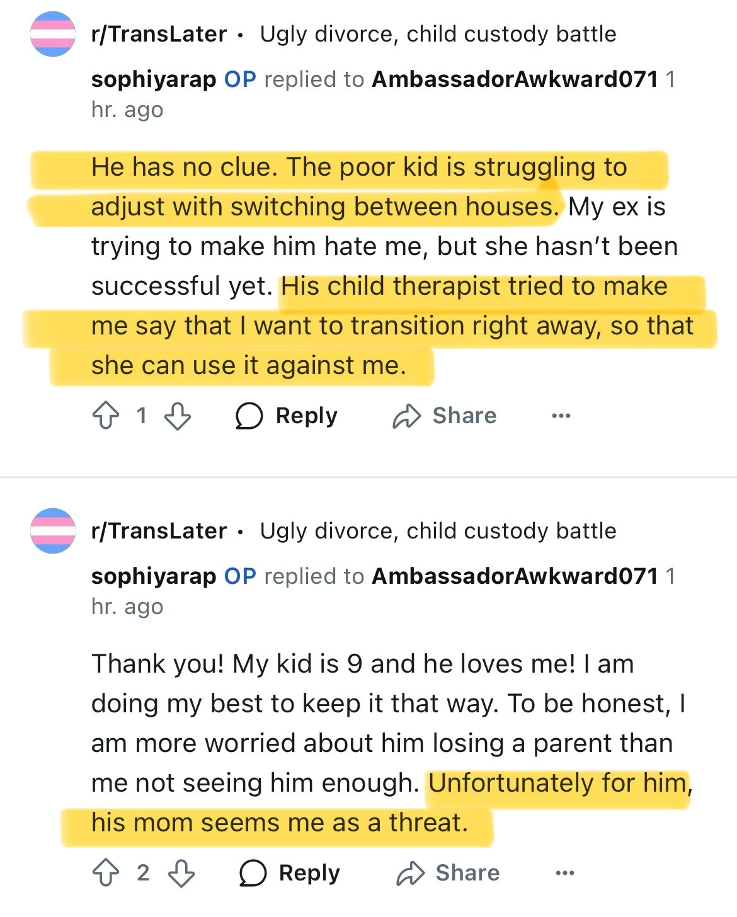Open r/TransLater link in second comment

coord(159,531)
